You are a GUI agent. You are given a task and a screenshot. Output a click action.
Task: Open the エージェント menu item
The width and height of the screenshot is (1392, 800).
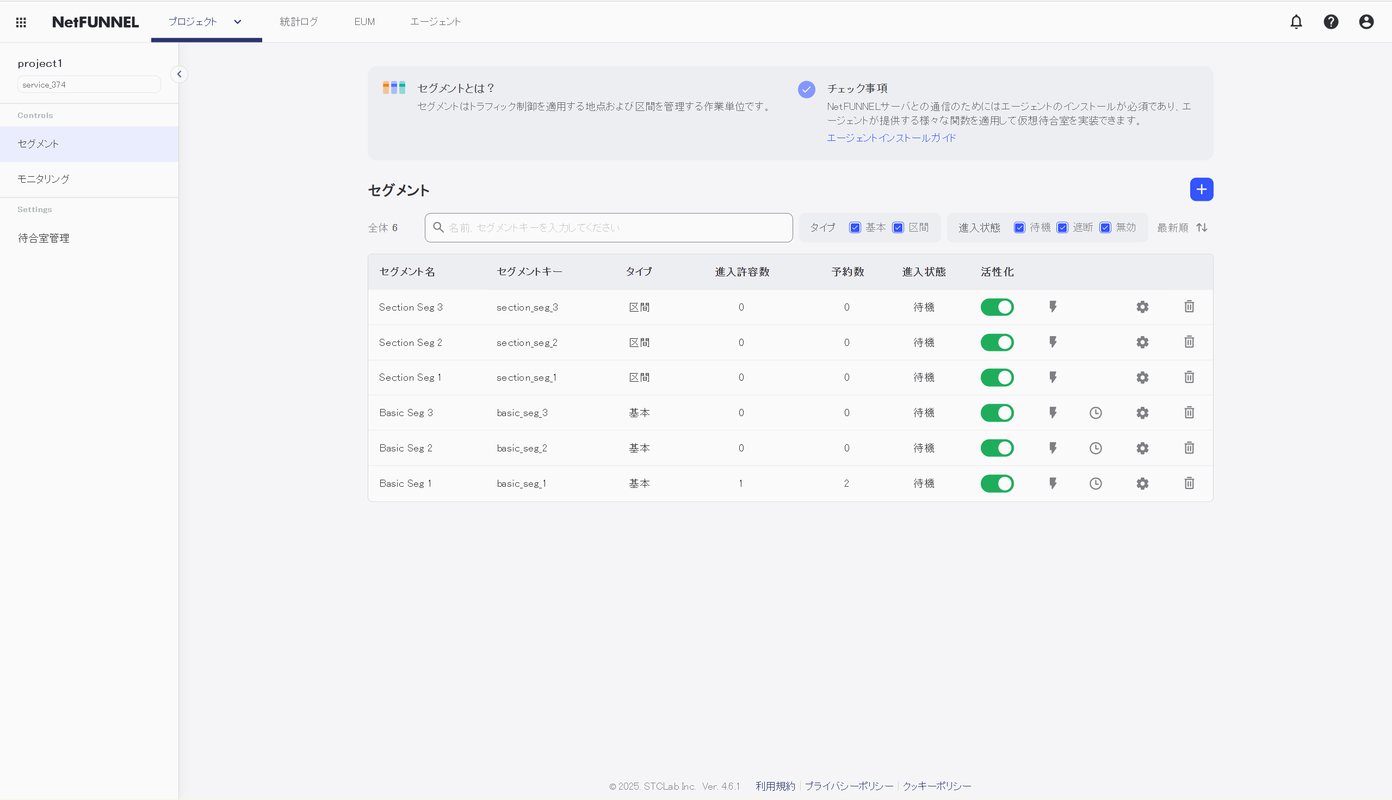(435, 21)
